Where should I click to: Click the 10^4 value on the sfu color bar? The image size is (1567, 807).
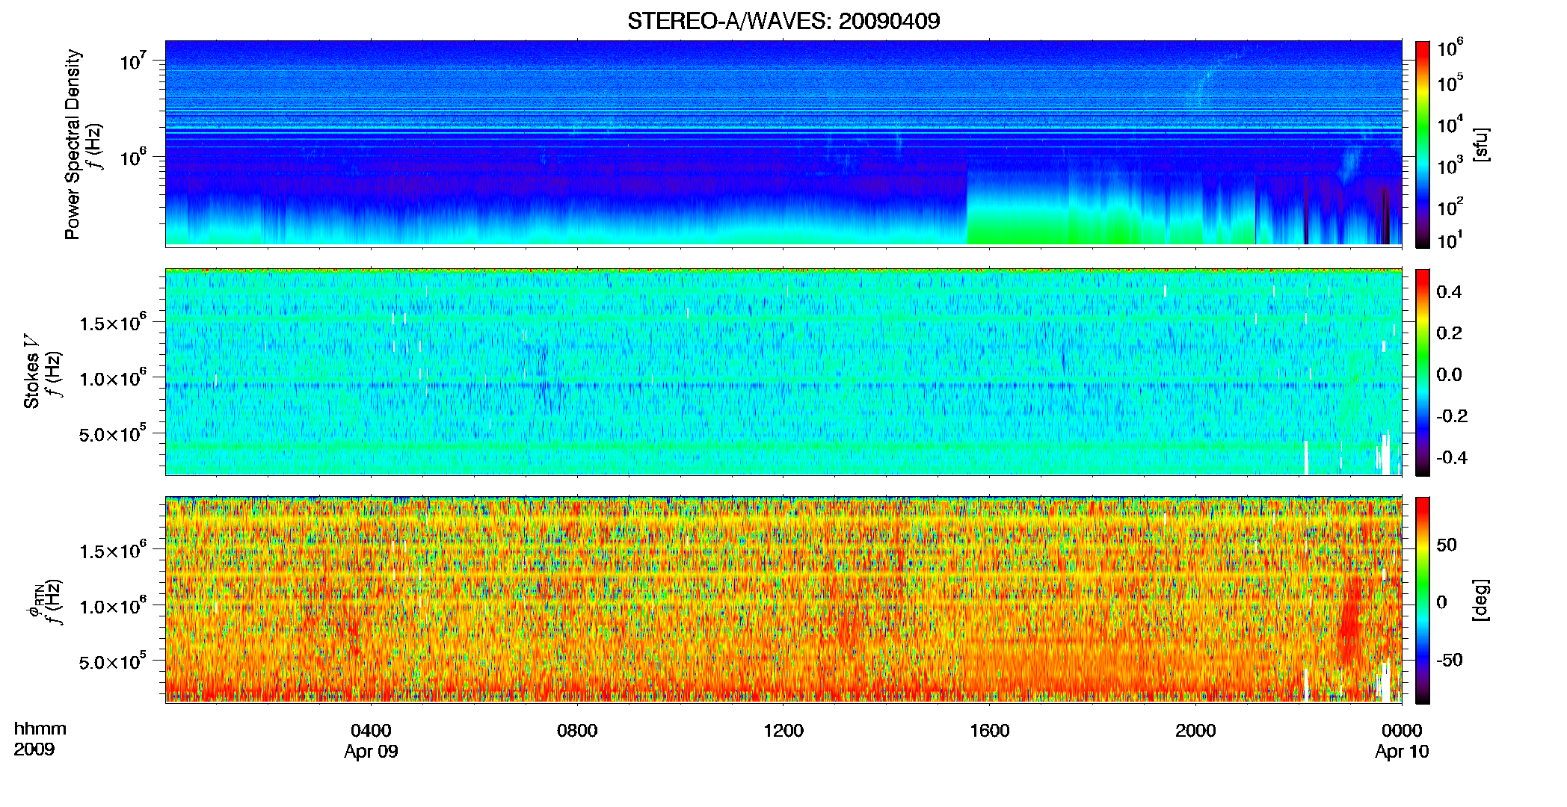[x=1450, y=124]
